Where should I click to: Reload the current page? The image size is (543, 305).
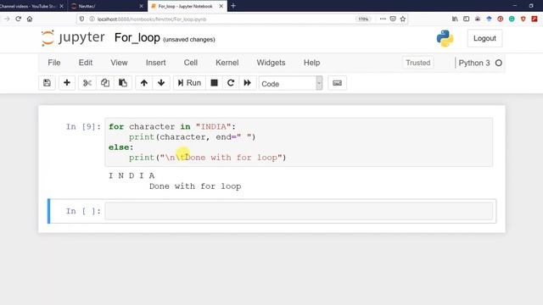(19, 19)
